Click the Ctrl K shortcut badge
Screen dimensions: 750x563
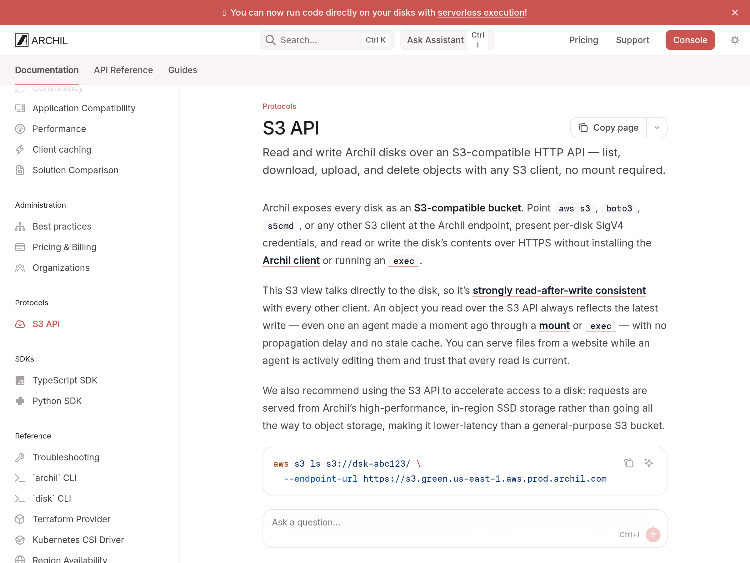(x=375, y=40)
